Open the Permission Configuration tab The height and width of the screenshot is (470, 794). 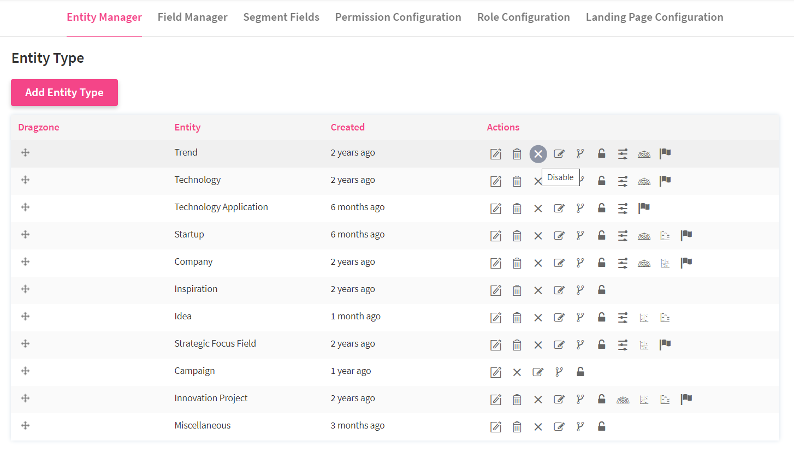[398, 17]
